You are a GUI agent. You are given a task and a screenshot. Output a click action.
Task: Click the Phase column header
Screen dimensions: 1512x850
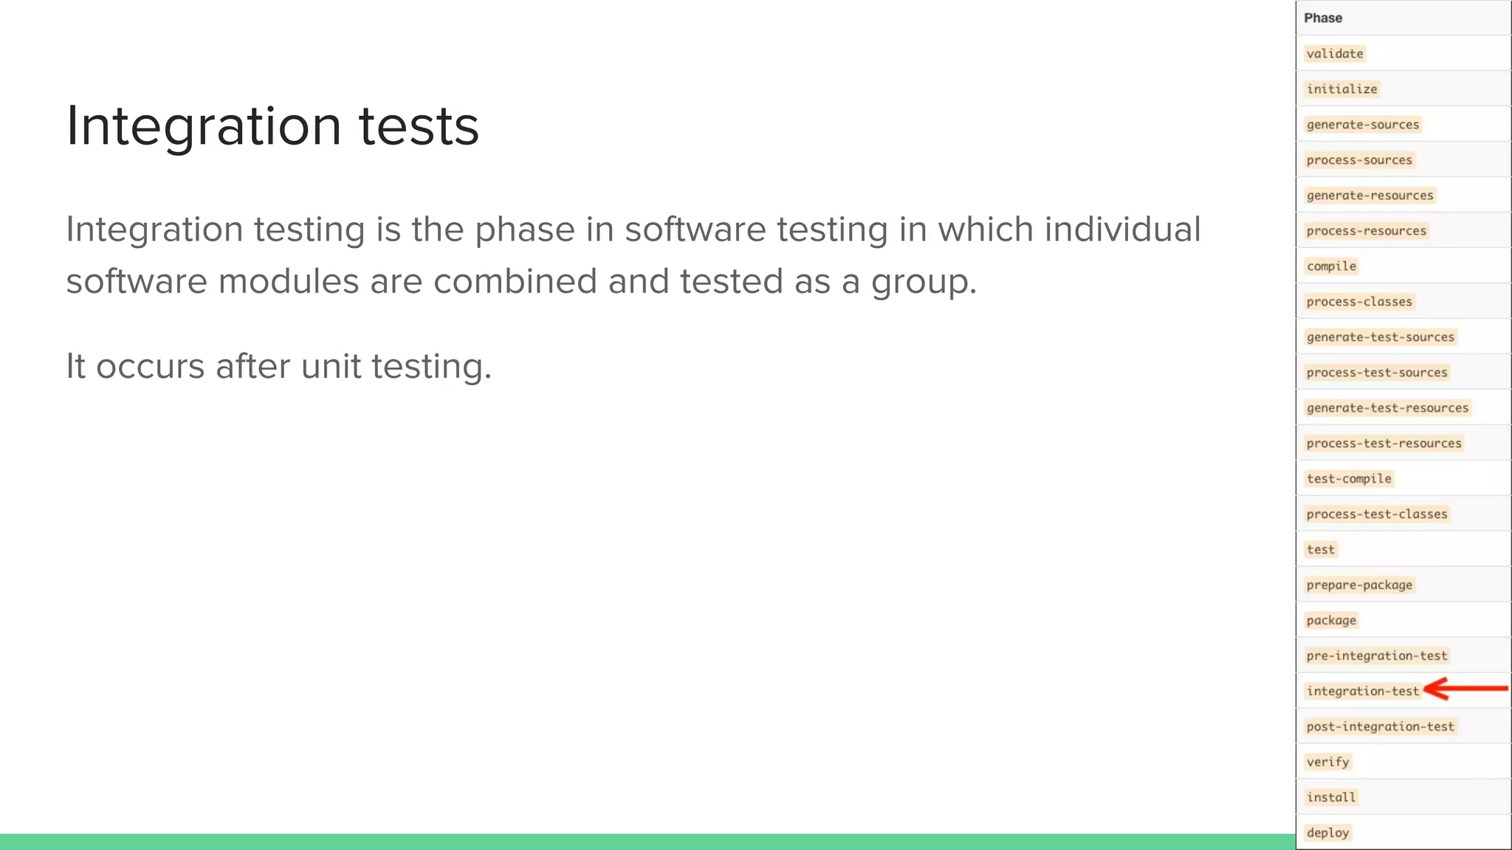tap(1322, 18)
